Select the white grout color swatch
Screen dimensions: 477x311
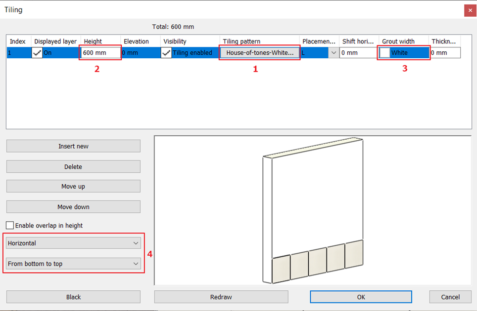pyautogui.click(x=384, y=53)
